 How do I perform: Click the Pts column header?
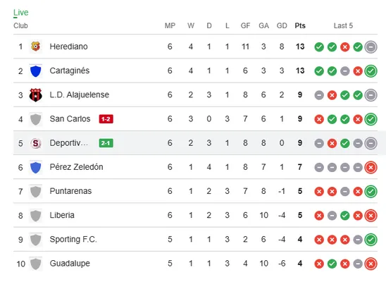tap(300, 25)
